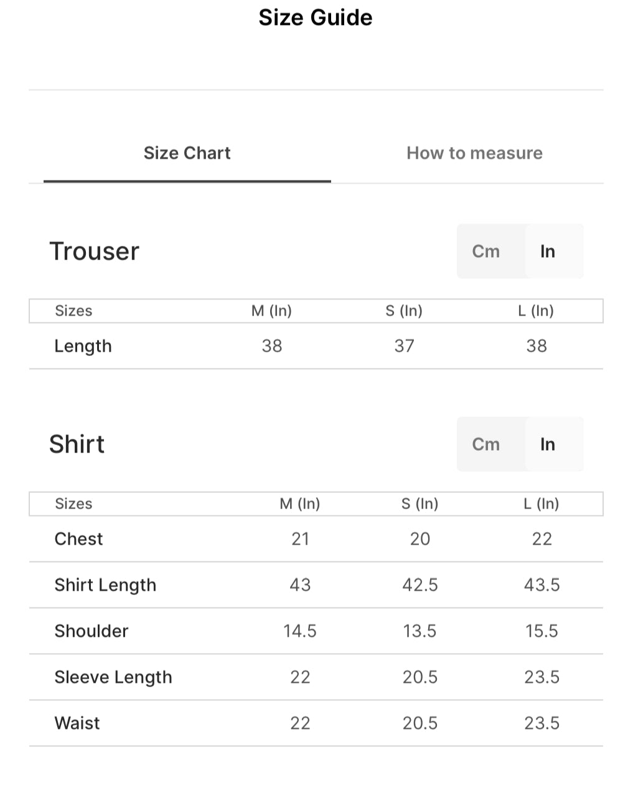Click the Sleeve Length row label
The image size is (633, 793).
point(113,677)
